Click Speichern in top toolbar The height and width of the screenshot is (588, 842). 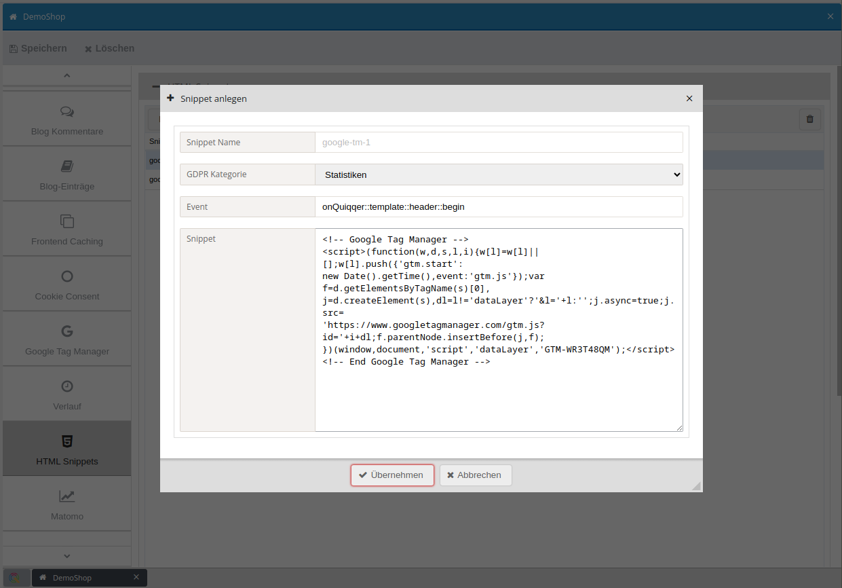pos(38,48)
